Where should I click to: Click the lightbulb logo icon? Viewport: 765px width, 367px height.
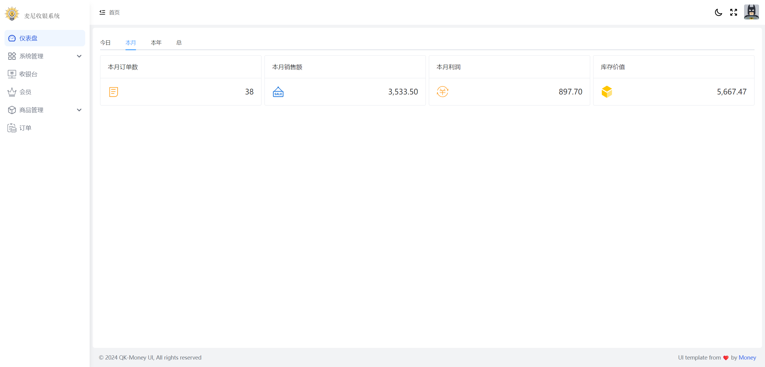pos(12,14)
